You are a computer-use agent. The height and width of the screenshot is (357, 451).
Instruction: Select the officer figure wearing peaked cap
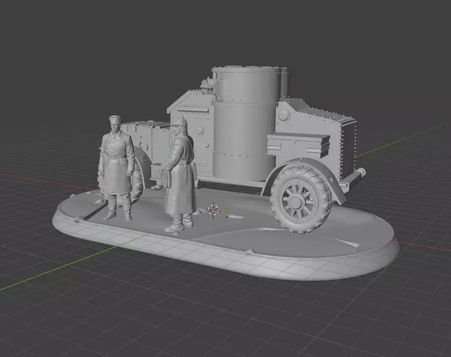point(116,168)
